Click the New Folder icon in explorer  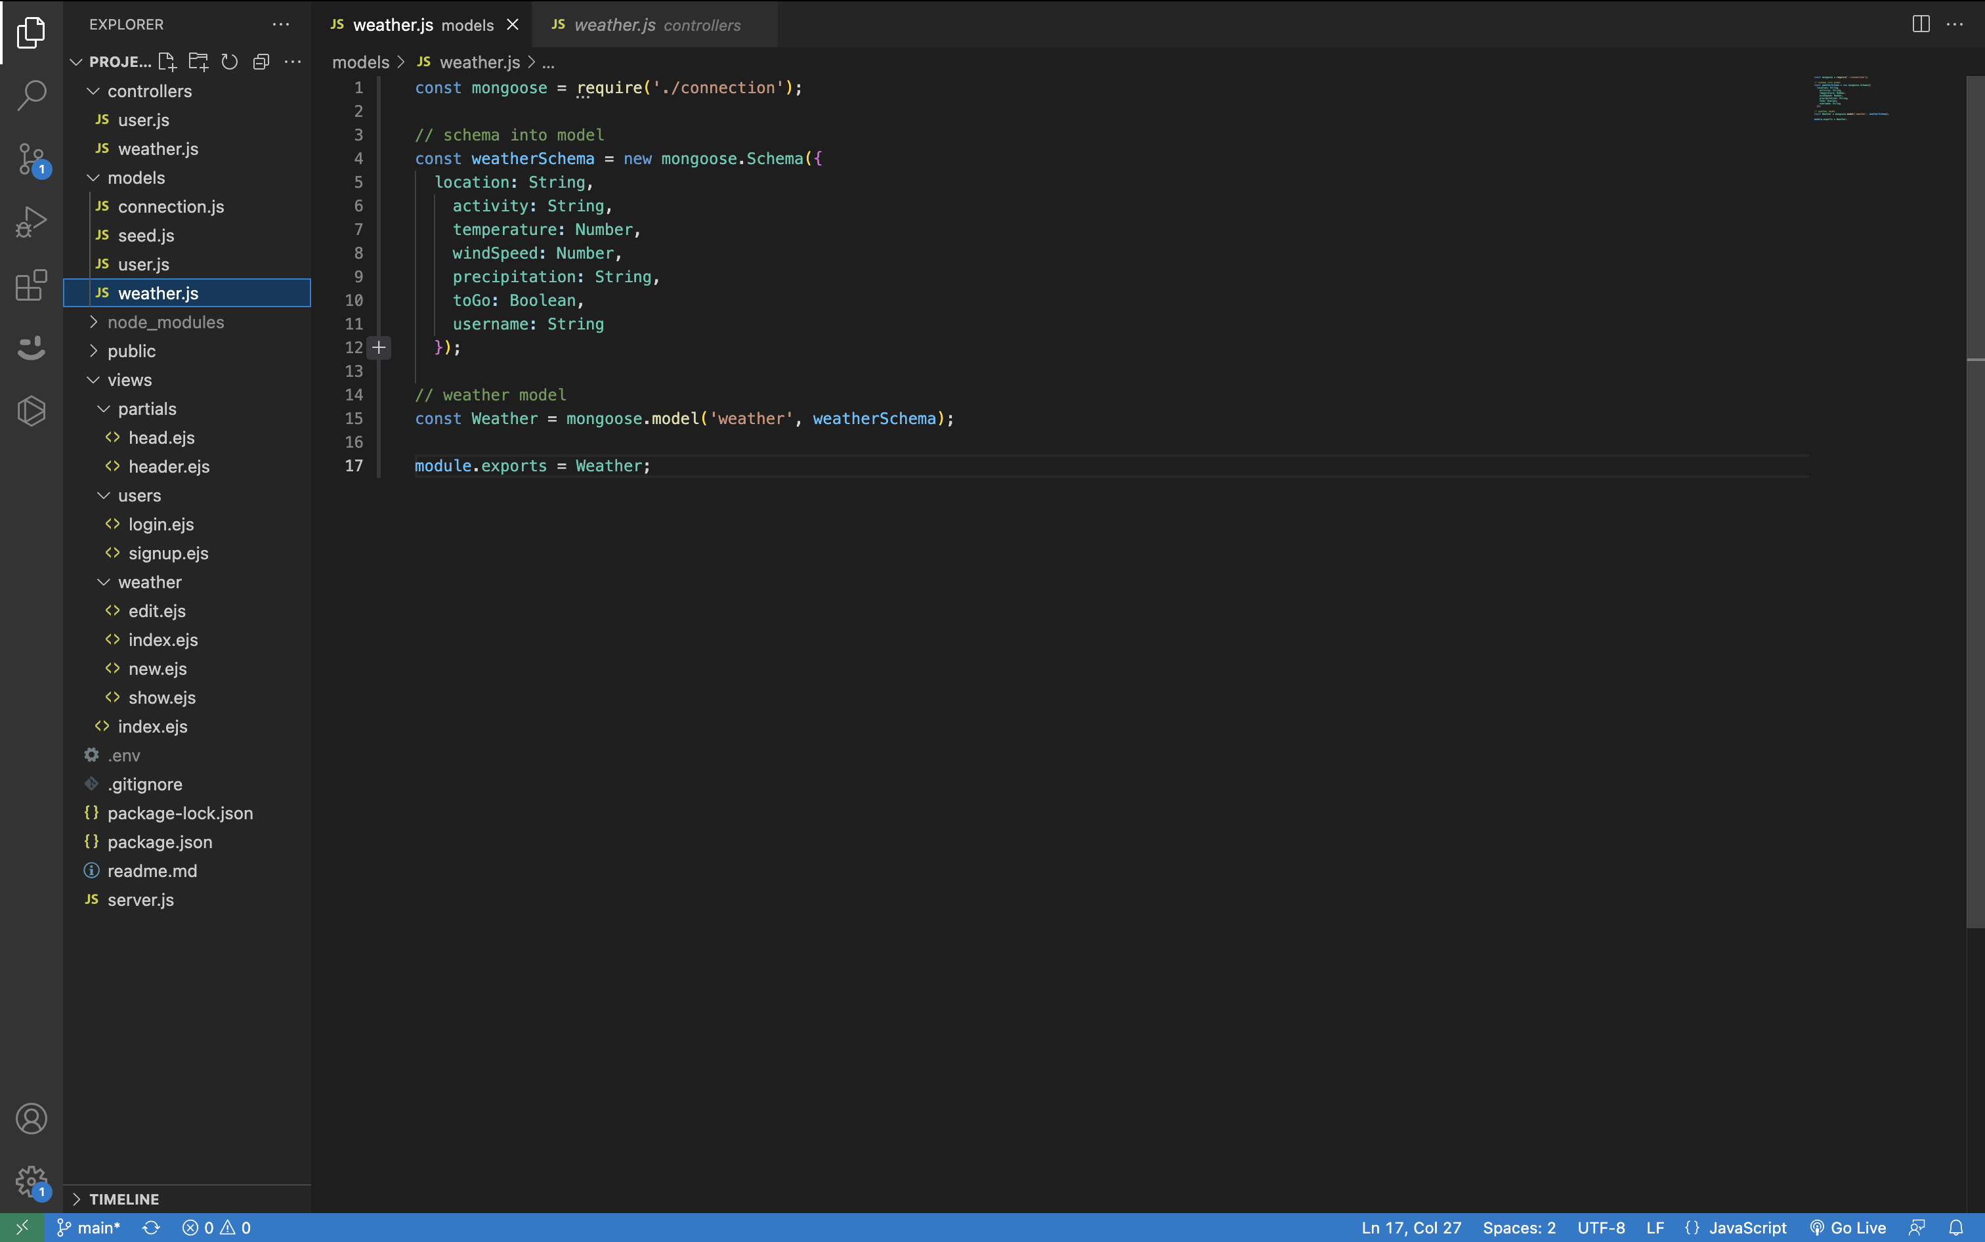click(198, 62)
